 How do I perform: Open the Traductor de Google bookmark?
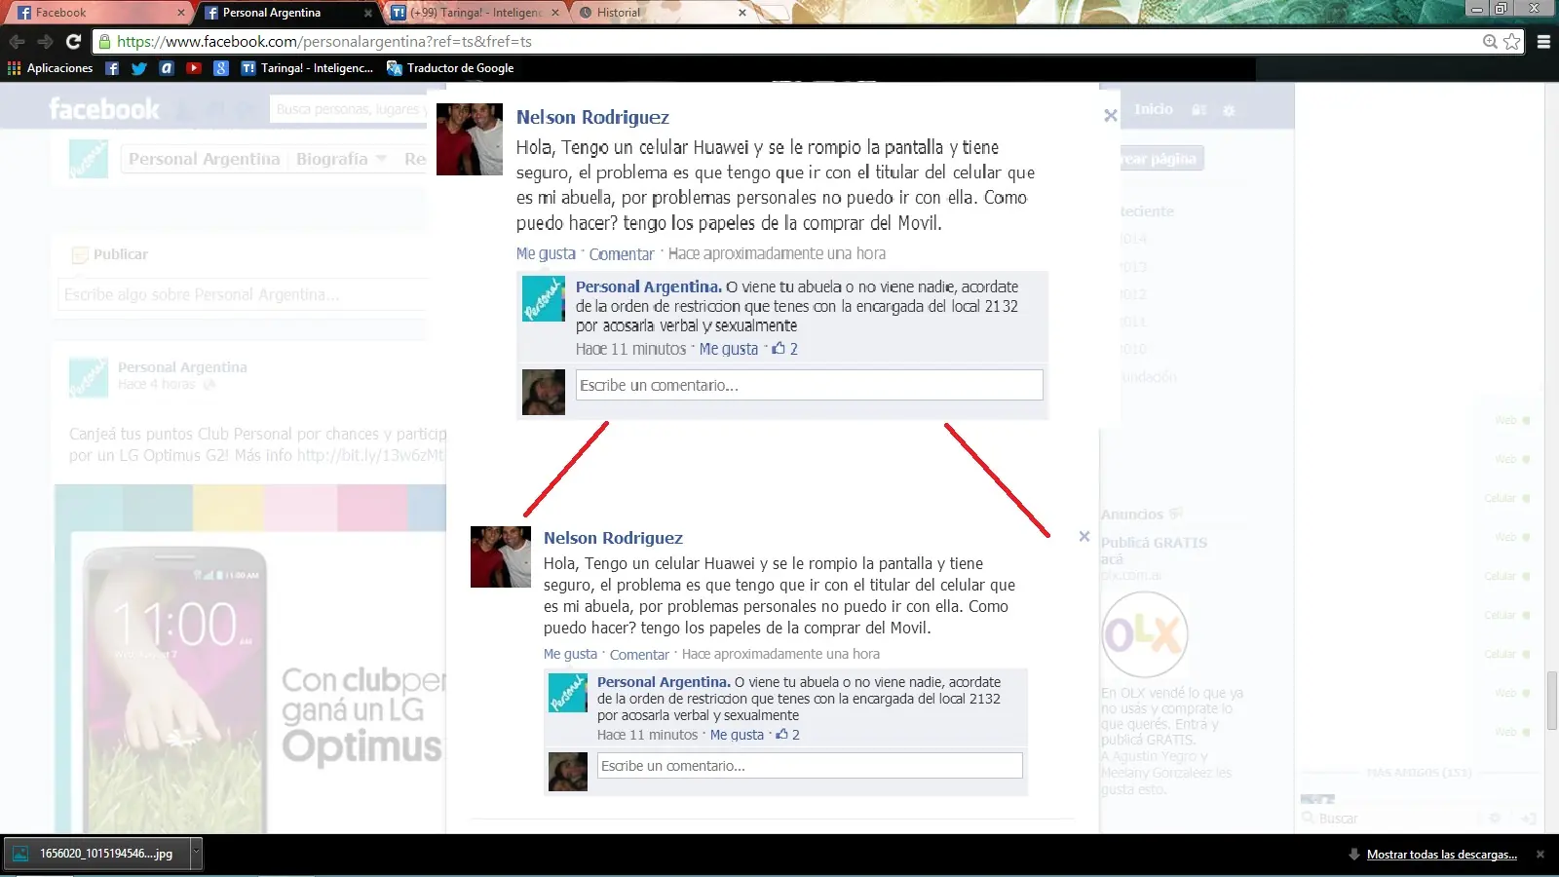pos(450,68)
